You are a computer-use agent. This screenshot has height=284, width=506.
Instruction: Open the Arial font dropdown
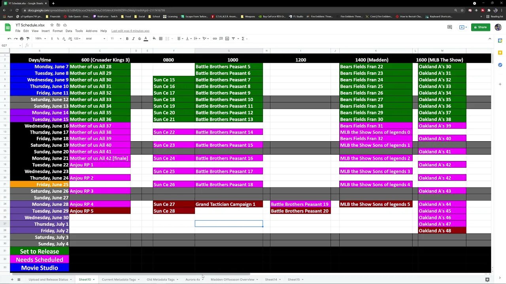point(96,39)
